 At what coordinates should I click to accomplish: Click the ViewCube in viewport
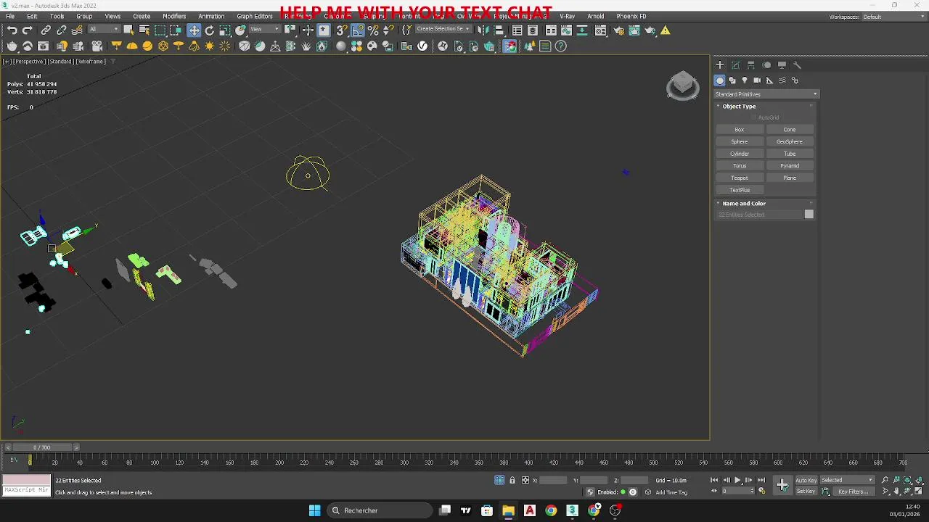pos(682,86)
